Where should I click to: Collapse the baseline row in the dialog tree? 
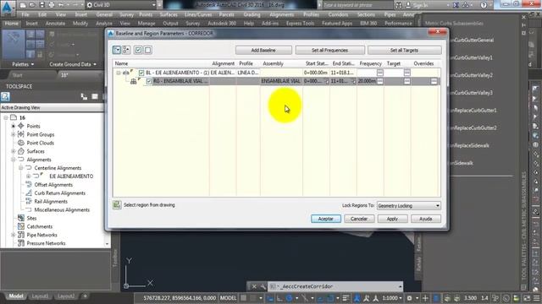(x=119, y=73)
